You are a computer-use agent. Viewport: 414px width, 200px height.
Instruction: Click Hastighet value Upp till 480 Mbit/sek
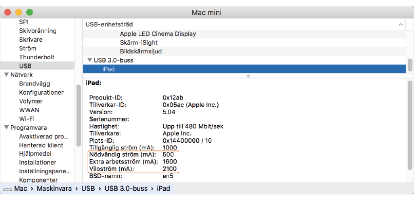coord(193,126)
